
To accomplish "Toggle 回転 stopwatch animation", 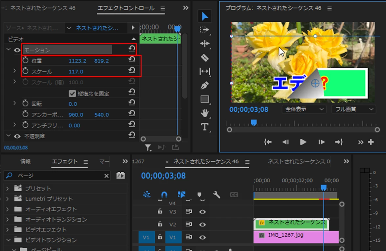I will click(25, 103).
